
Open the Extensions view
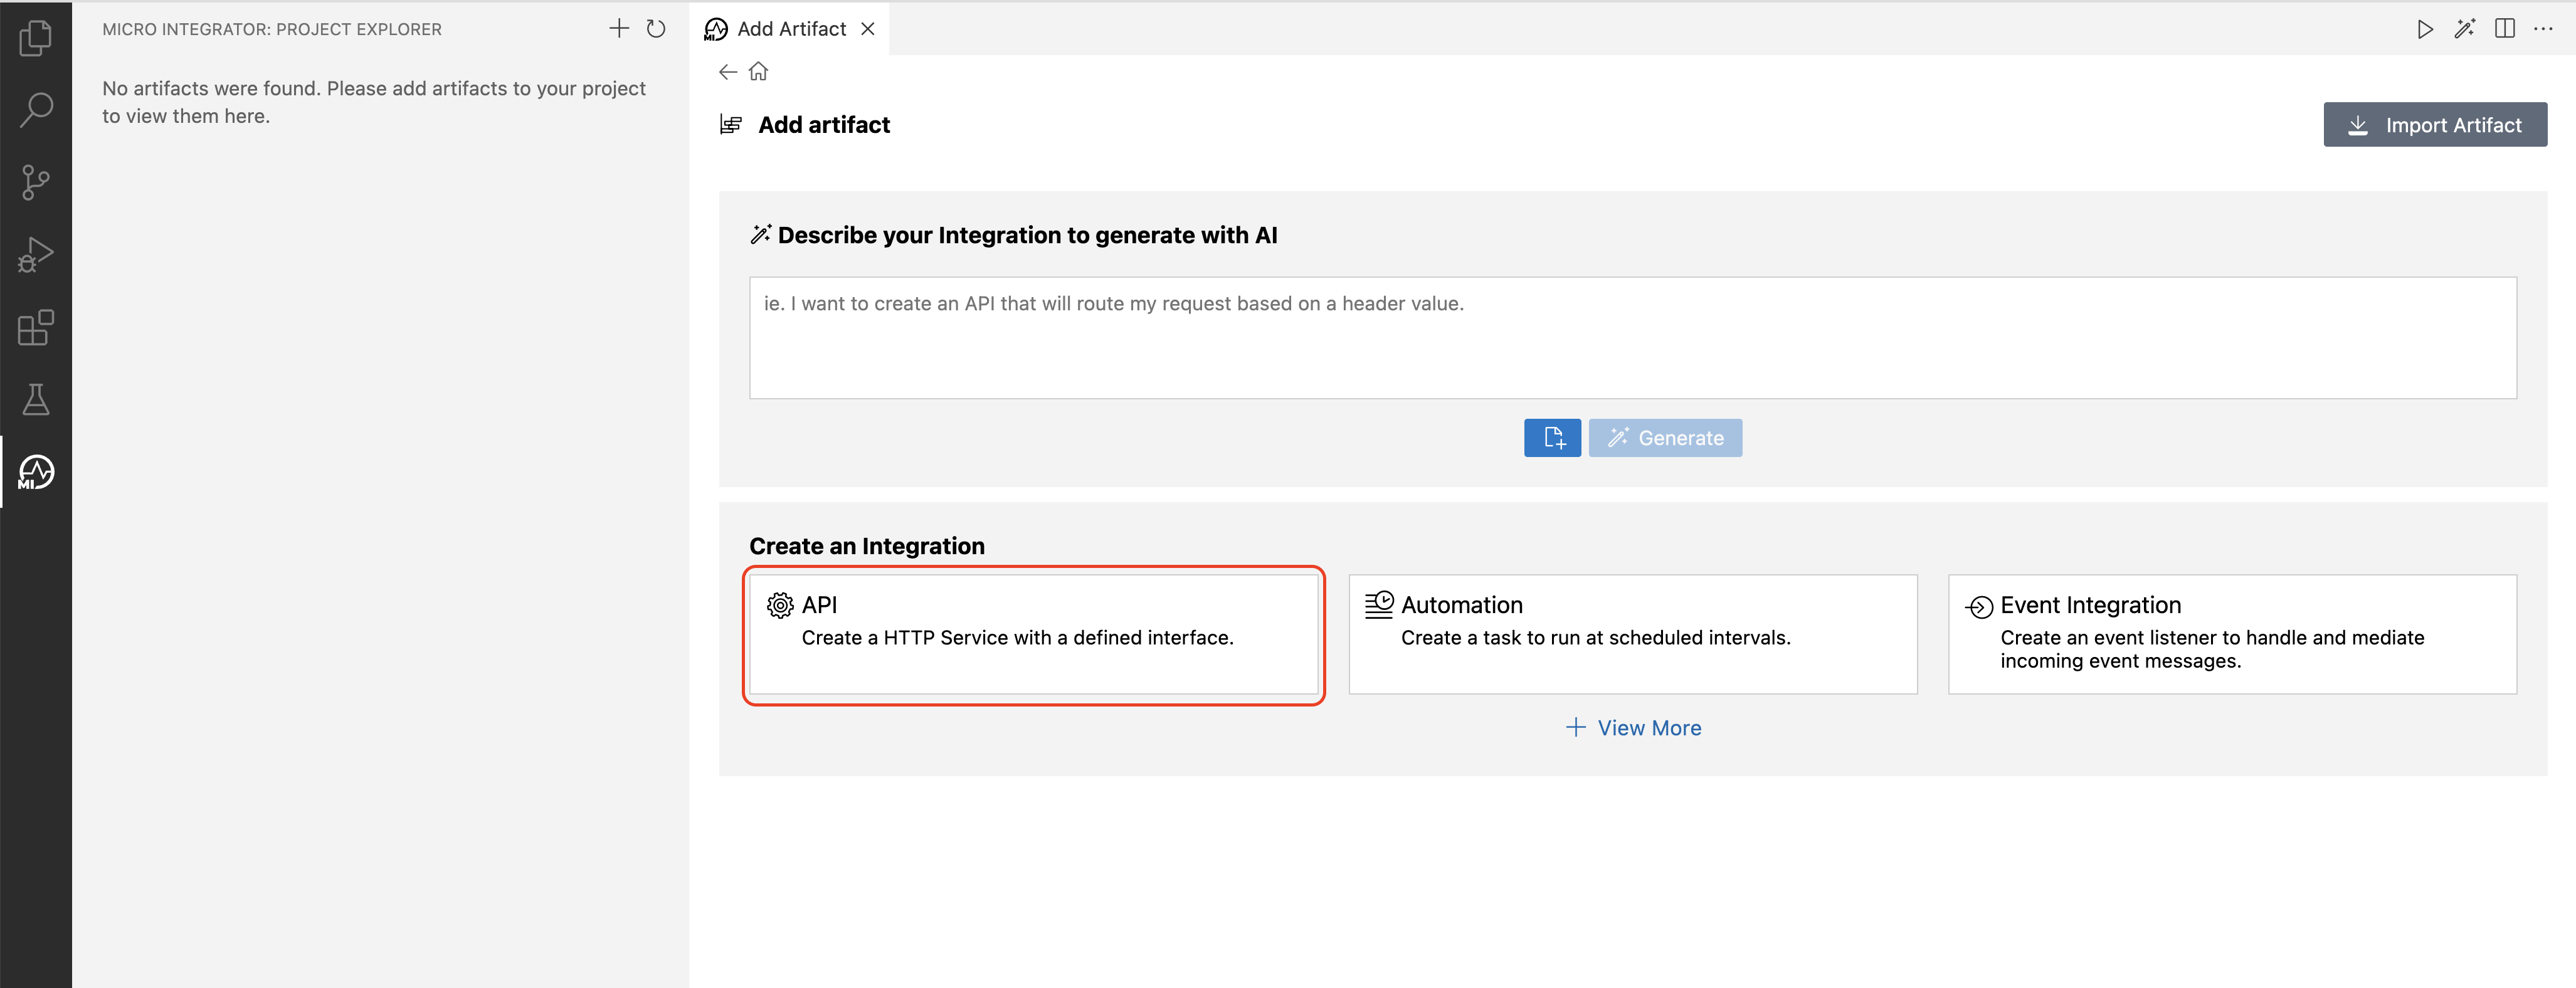tap(35, 328)
